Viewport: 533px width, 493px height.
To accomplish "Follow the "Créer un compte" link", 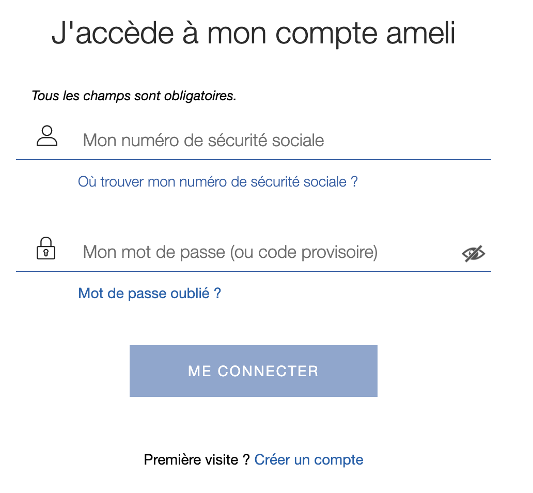I will (309, 459).
